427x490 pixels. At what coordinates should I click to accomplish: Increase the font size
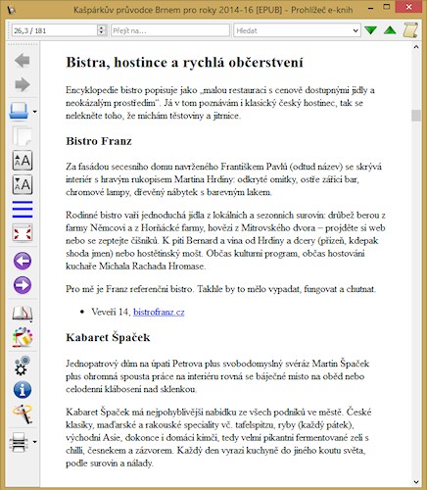pyautogui.click(x=23, y=161)
